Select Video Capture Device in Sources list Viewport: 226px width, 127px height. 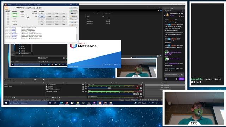point(54,90)
